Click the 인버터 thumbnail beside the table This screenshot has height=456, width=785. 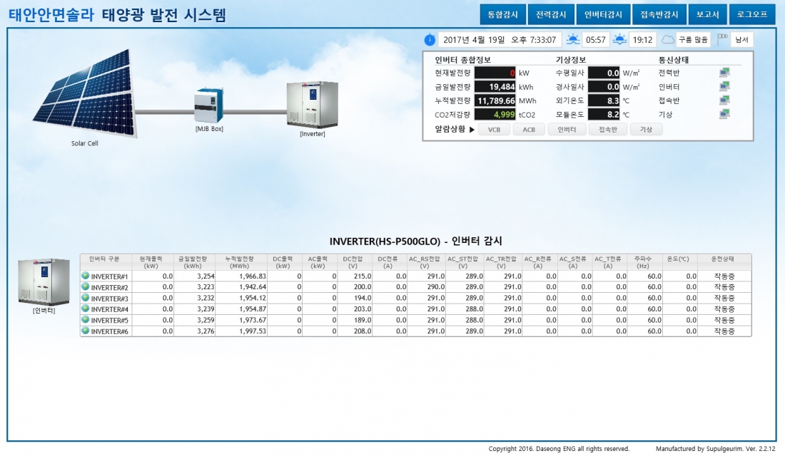click(x=44, y=282)
